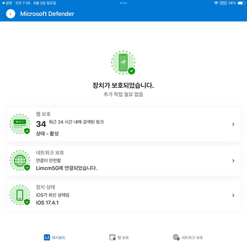The height and width of the screenshot is (246, 247).
Task: Tap the 34 scanned links count
Action: [41, 124]
